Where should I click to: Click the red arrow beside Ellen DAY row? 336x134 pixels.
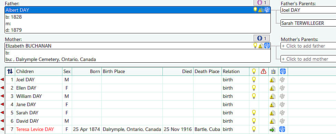[x=2, y=88]
